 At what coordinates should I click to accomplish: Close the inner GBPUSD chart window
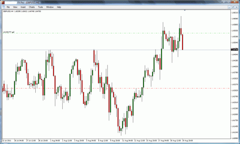[237, 7]
